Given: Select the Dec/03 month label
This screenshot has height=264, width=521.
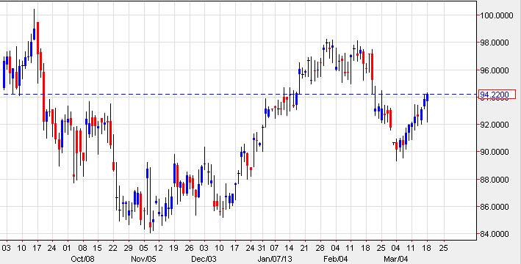Looking at the screenshot, I should (x=204, y=259).
